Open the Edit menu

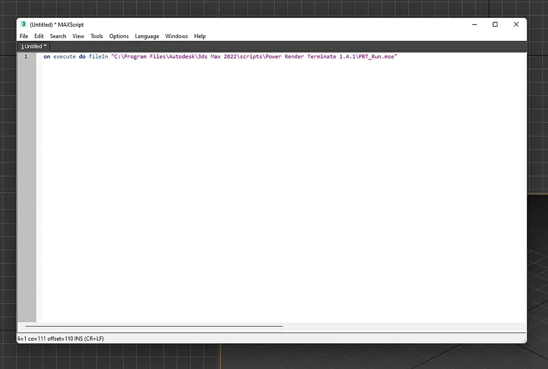pos(39,36)
